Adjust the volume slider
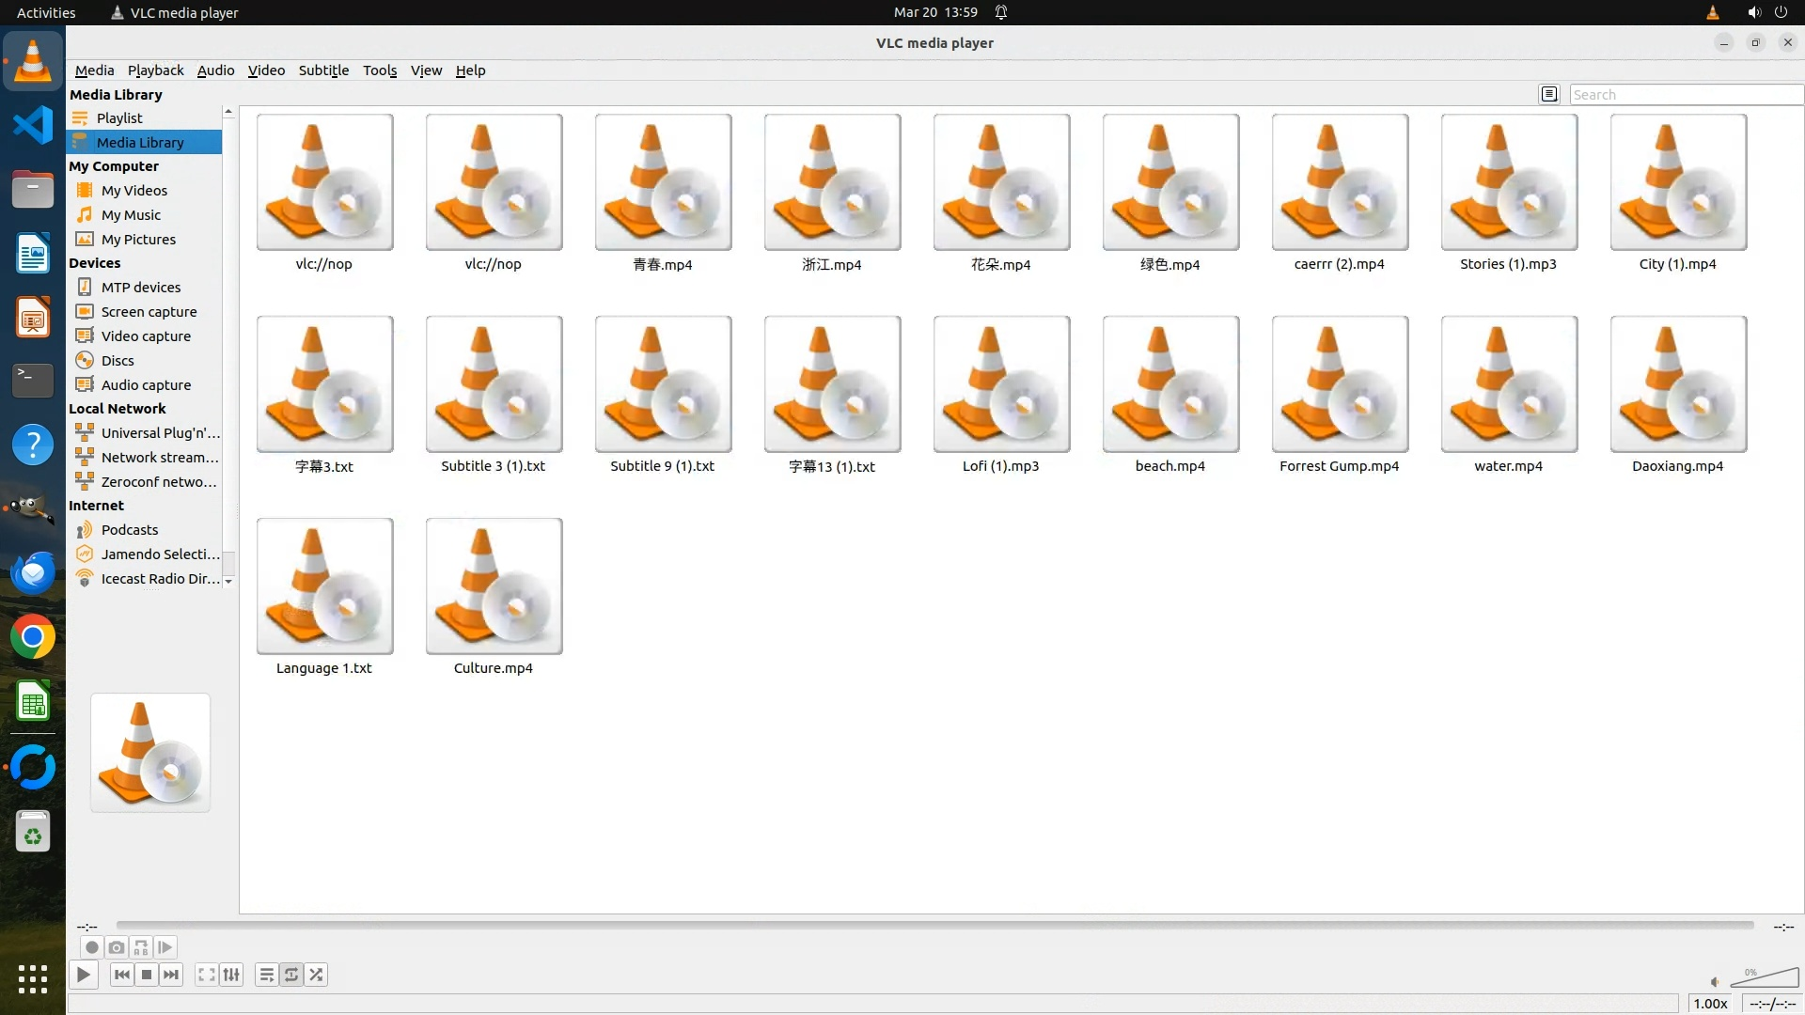 tap(1764, 978)
